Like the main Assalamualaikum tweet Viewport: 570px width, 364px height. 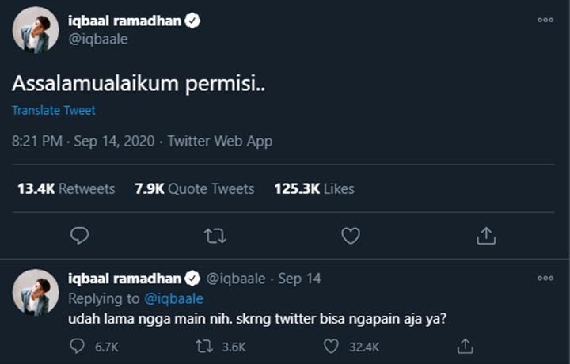pos(350,235)
